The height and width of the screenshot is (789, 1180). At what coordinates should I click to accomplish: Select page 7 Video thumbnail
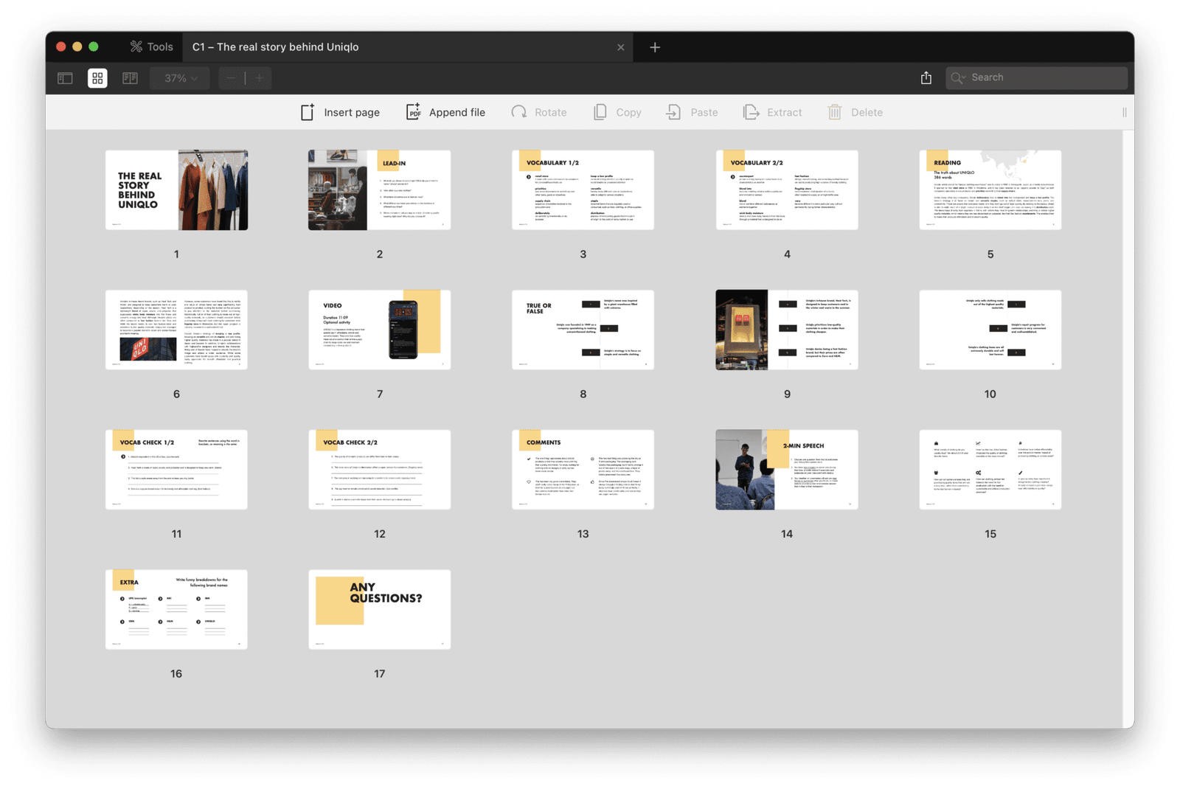click(x=379, y=330)
